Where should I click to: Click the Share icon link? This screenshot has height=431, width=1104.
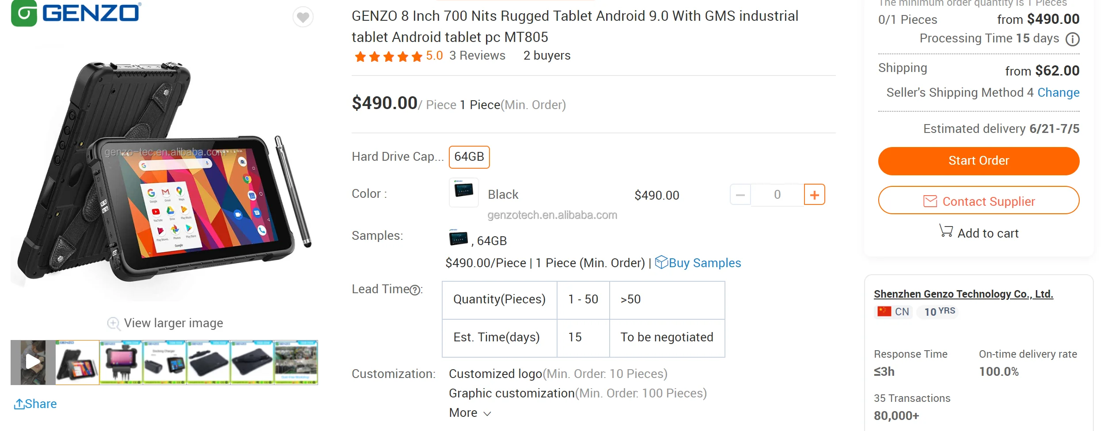point(35,404)
